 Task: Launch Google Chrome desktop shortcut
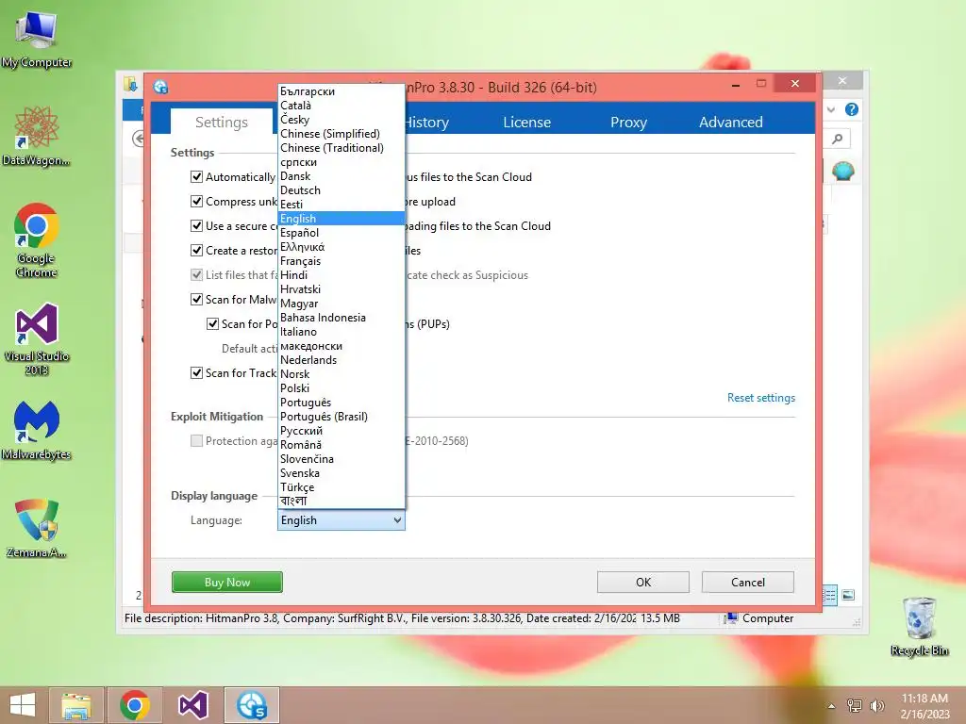37,240
